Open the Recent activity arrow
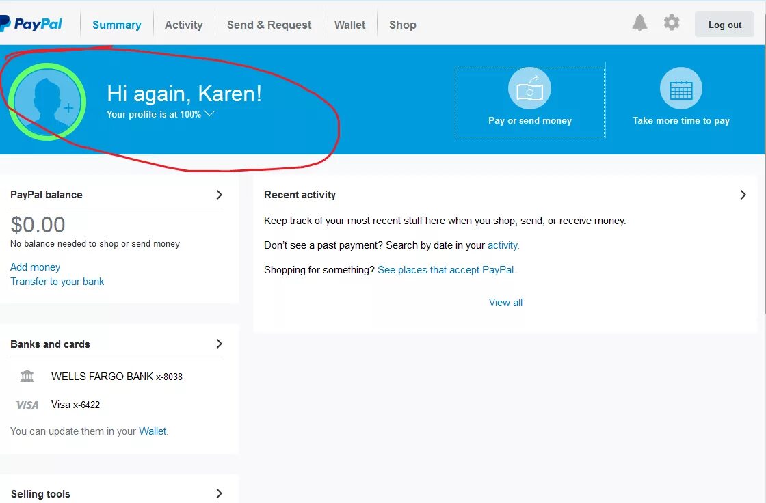Image resolution: width=766 pixels, height=503 pixels. click(743, 195)
